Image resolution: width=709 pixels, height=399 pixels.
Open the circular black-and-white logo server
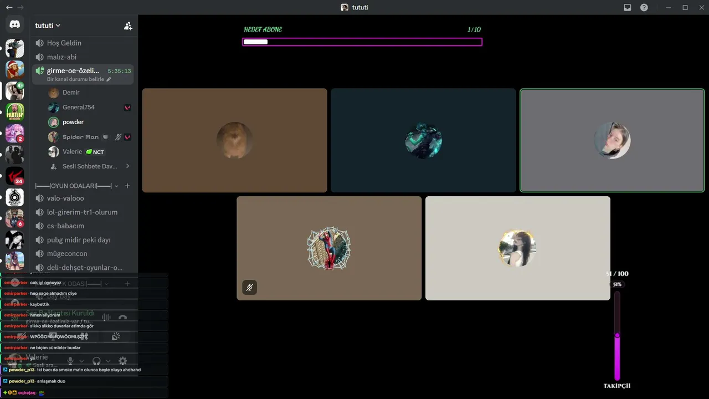(15, 197)
